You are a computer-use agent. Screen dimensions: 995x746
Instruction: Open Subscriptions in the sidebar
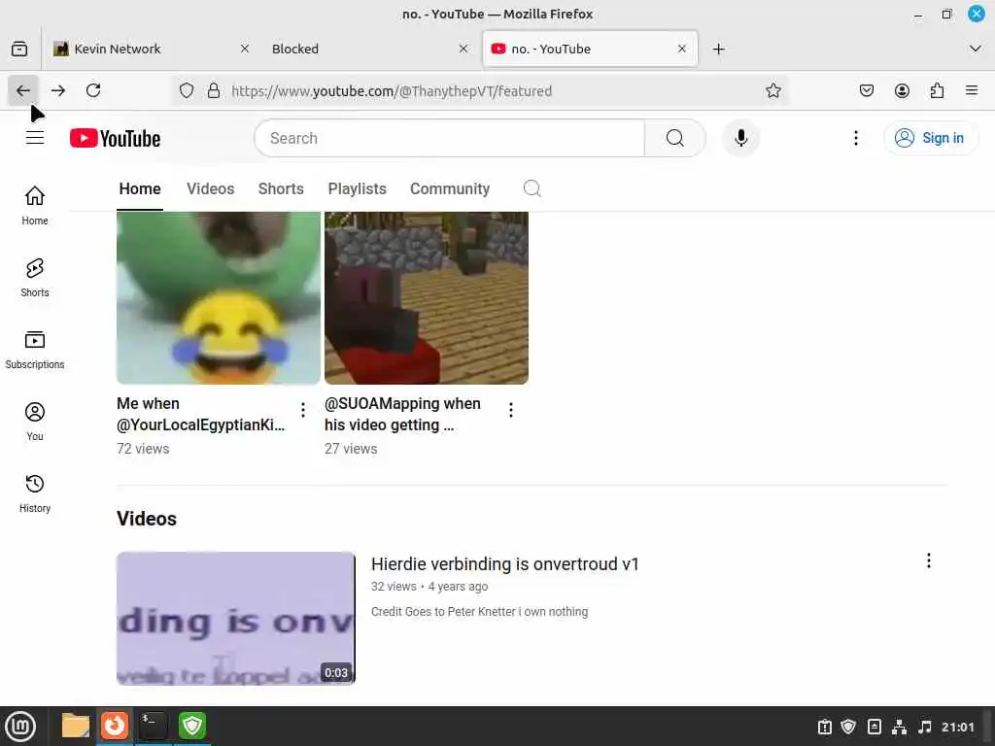point(35,349)
